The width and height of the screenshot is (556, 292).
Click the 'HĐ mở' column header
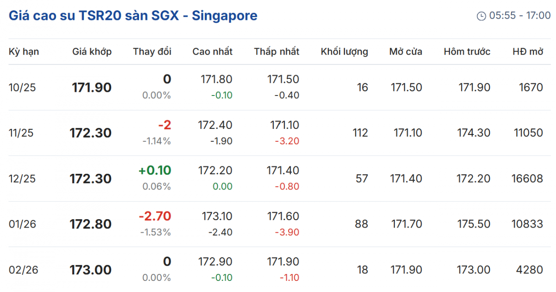(x=528, y=51)
